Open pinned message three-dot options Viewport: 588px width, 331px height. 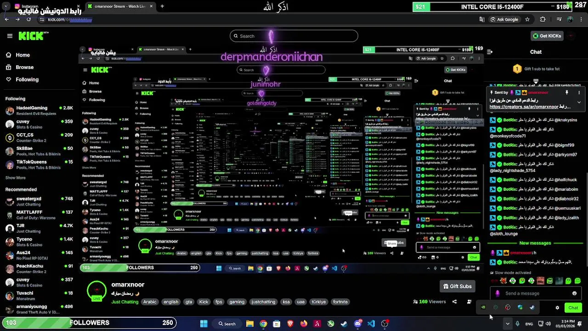[x=579, y=92]
